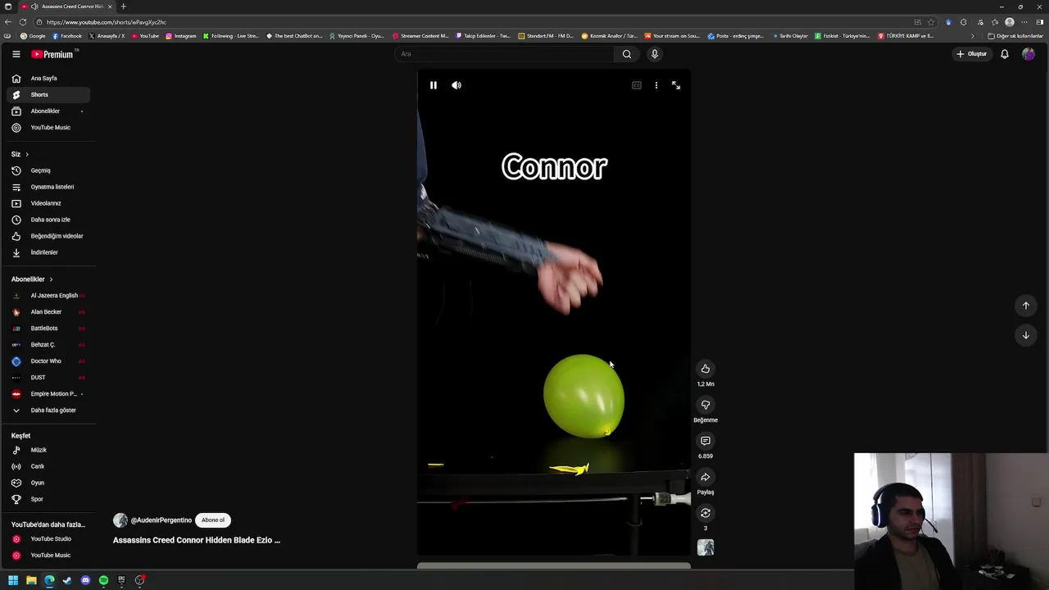Open YouTube Music near Abonelikler

[x=49, y=128]
